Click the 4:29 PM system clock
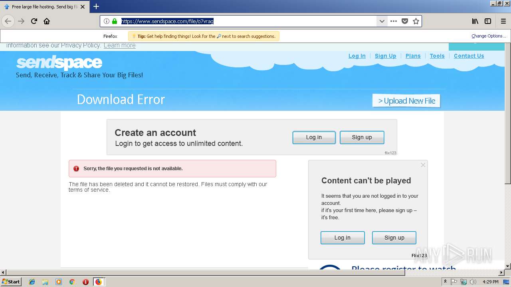The width and height of the screenshot is (511, 287). point(490,282)
